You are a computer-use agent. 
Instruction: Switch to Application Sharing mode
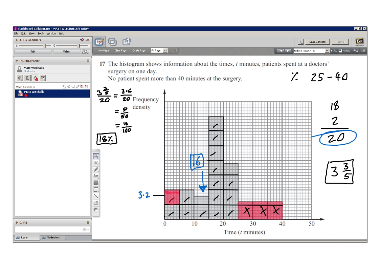(x=112, y=42)
